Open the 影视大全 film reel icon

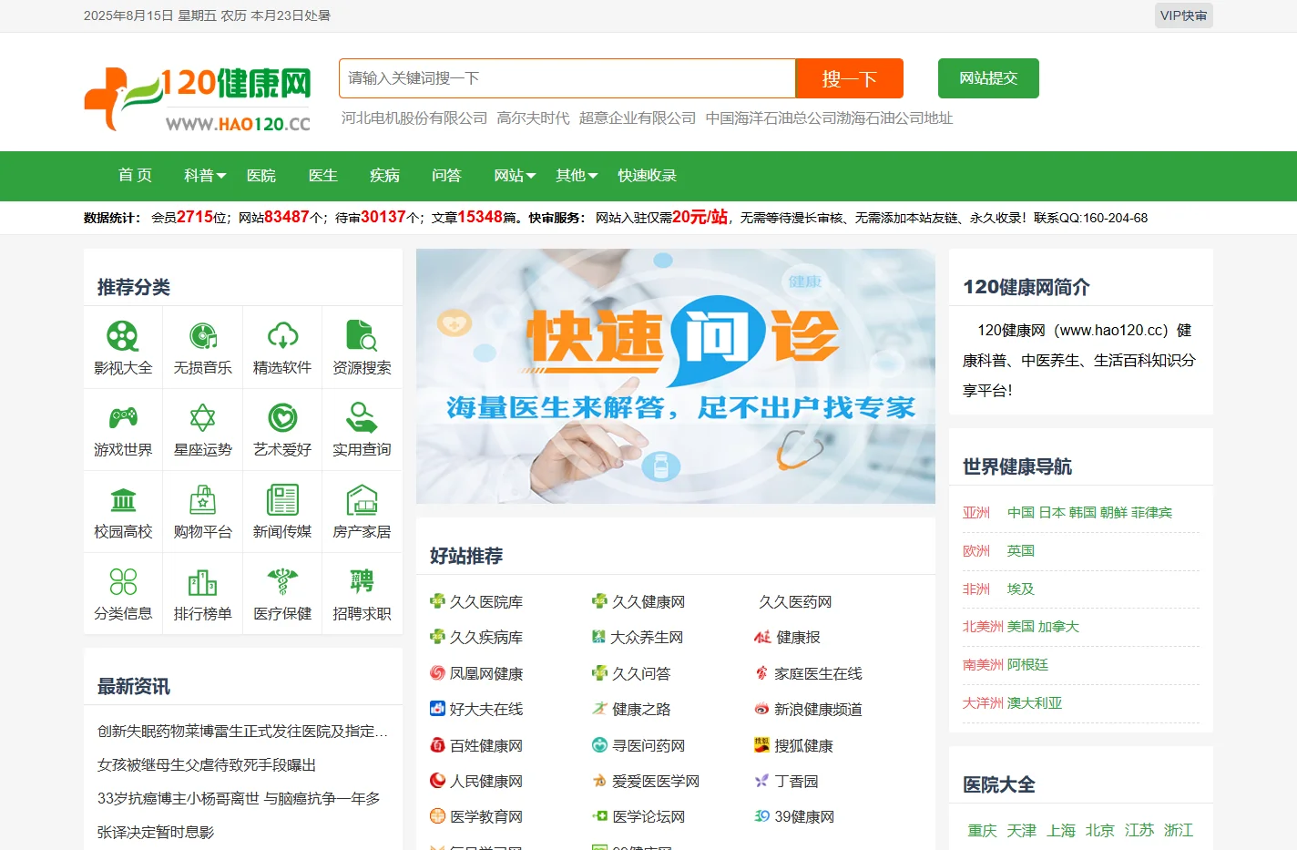pos(123,336)
